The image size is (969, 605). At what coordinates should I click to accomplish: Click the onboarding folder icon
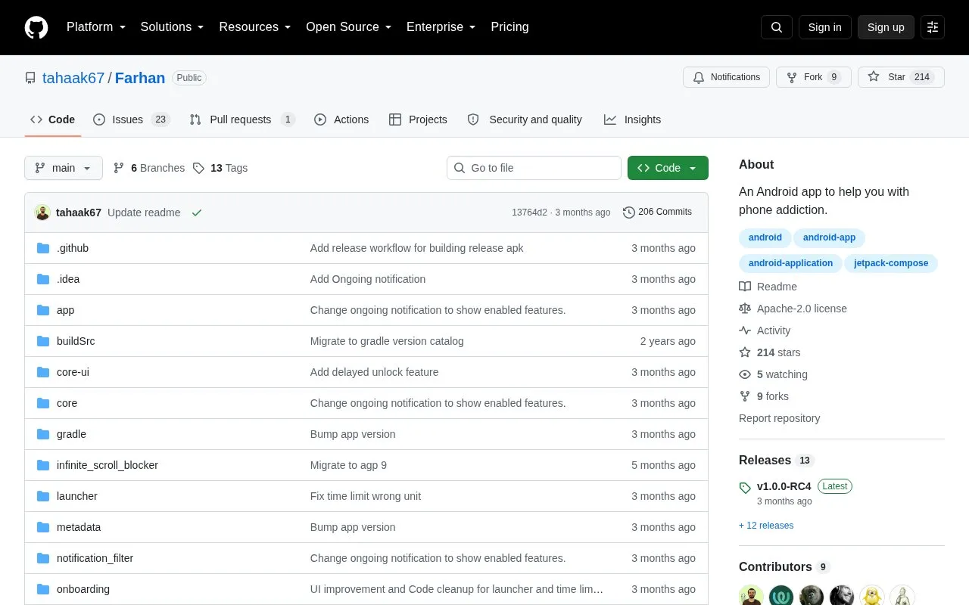coord(43,589)
